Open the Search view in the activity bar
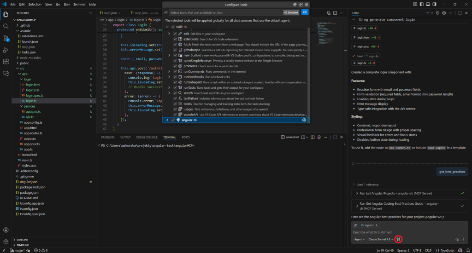The image size is (472, 253). [6, 26]
